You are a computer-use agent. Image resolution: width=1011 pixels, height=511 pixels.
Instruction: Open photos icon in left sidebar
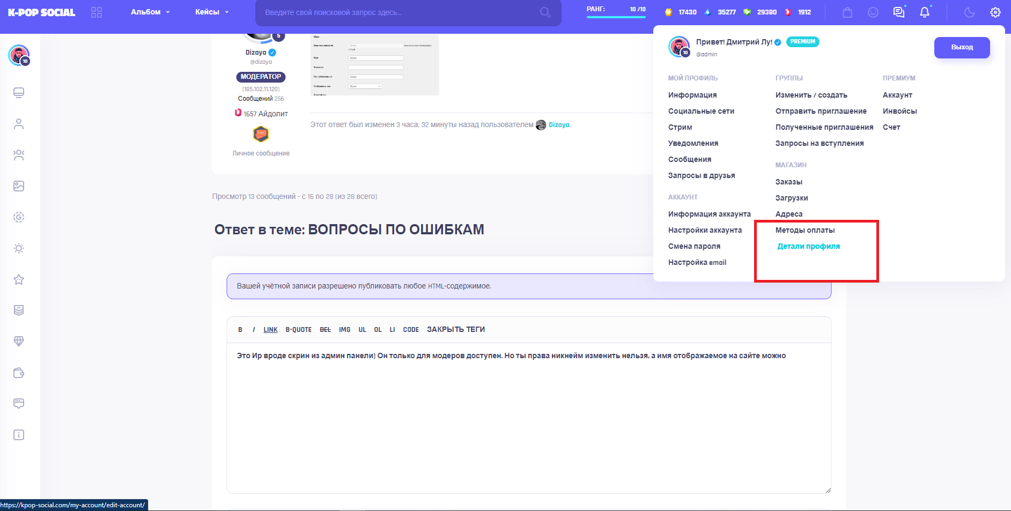point(19,186)
